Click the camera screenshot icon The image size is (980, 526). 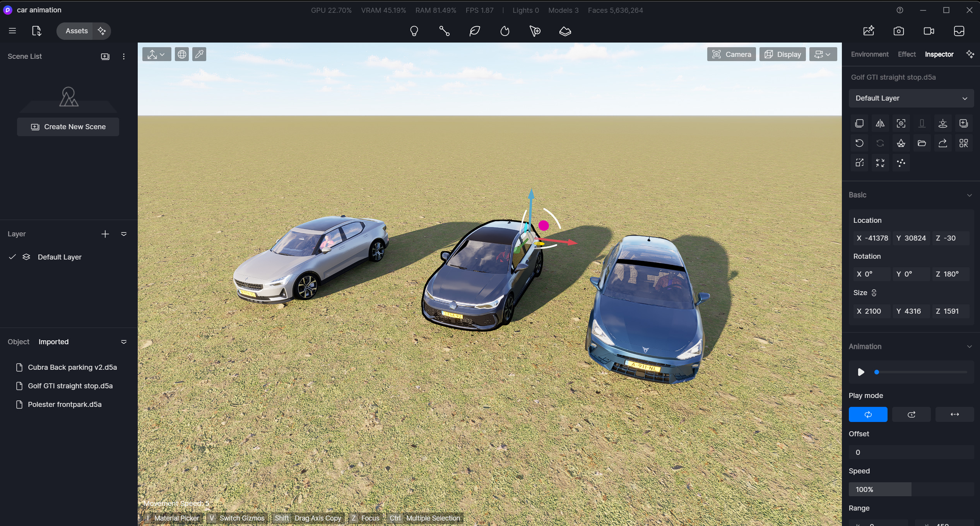click(899, 31)
